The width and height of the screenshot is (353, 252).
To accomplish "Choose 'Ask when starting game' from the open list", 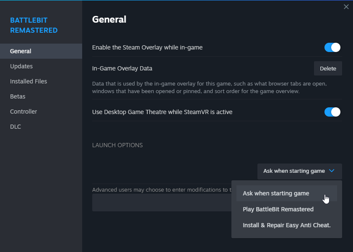I will pyautogui.click(x=276, y=193).
